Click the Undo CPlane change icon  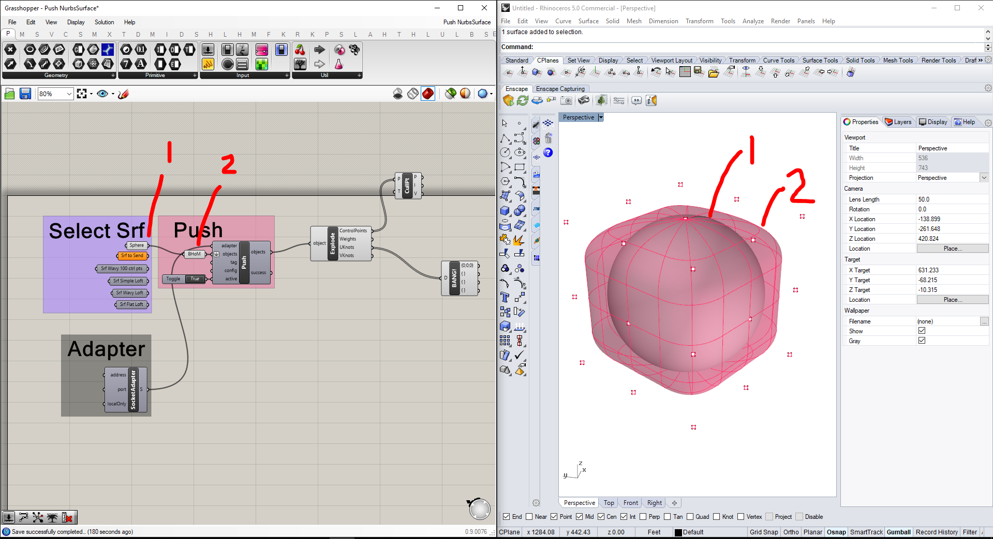656,72
